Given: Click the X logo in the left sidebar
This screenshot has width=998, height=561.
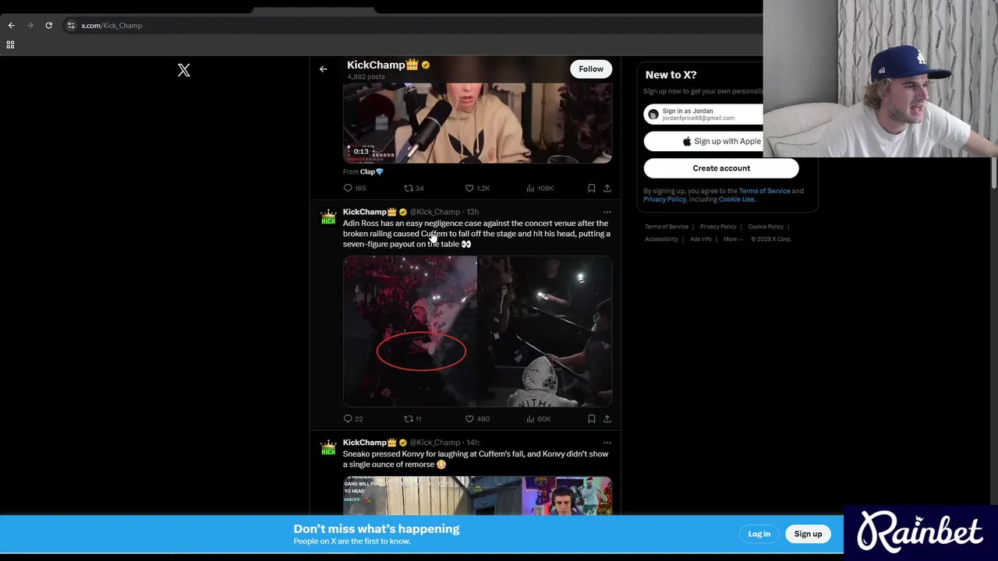Looking at the screenshot, I should 184,70.
